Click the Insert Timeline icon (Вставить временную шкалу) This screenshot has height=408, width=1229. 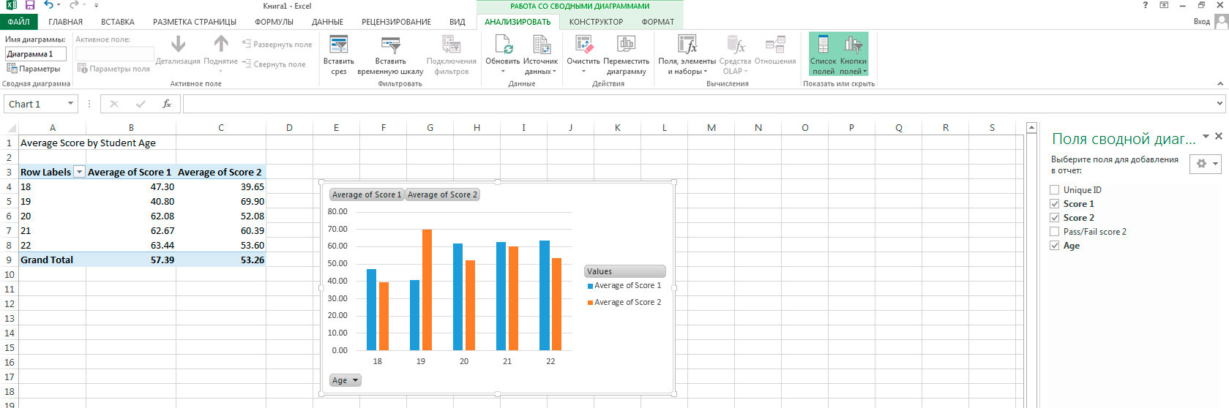(x=390, y=45)
